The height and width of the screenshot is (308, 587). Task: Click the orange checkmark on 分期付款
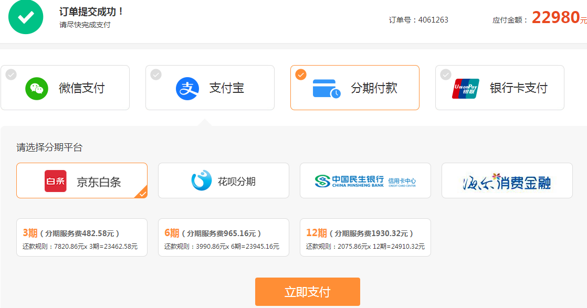tap(301, 75)
